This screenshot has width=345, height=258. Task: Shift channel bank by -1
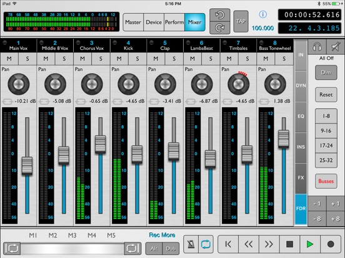pos(317,204)
